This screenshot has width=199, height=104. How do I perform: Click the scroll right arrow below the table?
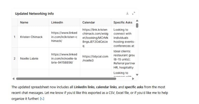tap(133, 79)
